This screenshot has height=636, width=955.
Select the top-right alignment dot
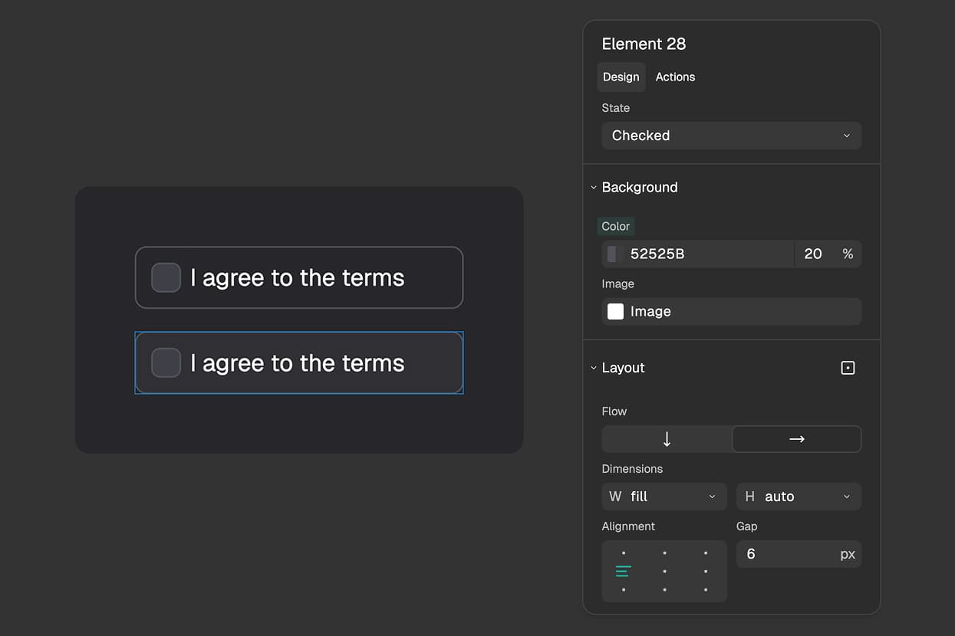[706, 552]
